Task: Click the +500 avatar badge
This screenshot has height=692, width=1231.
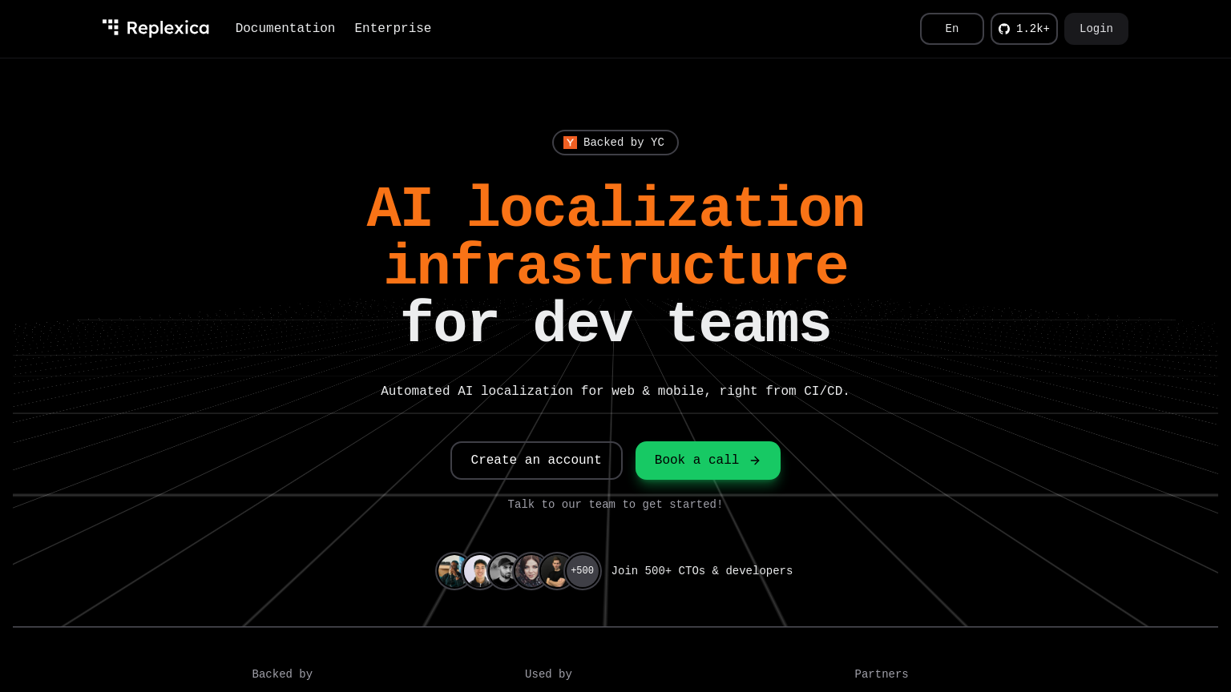Action: 583,571
